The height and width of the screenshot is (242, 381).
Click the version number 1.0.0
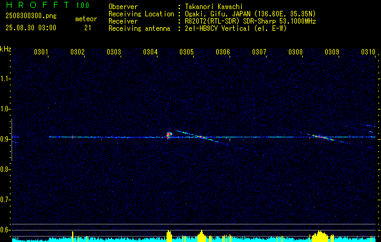[x=82, y=5]
